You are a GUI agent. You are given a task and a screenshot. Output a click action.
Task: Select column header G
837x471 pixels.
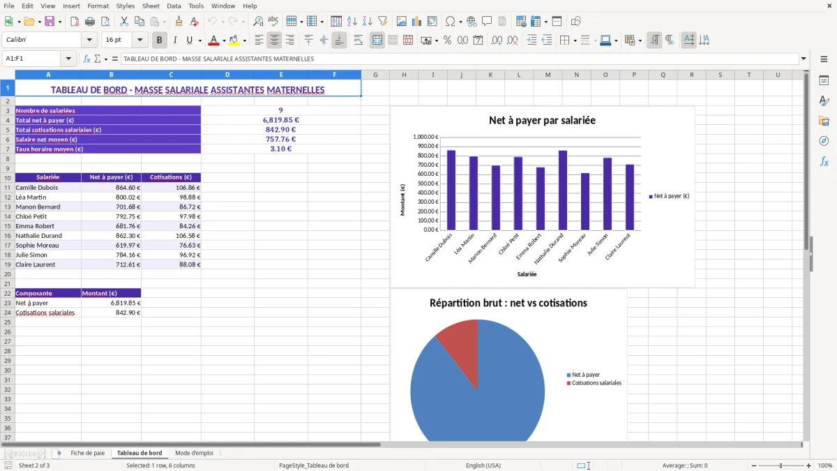point(375,75)
